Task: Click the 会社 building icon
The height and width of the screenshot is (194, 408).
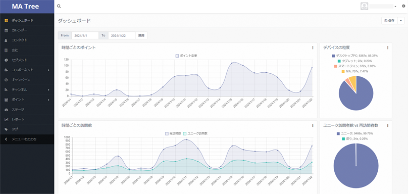Action: (6, 50)
